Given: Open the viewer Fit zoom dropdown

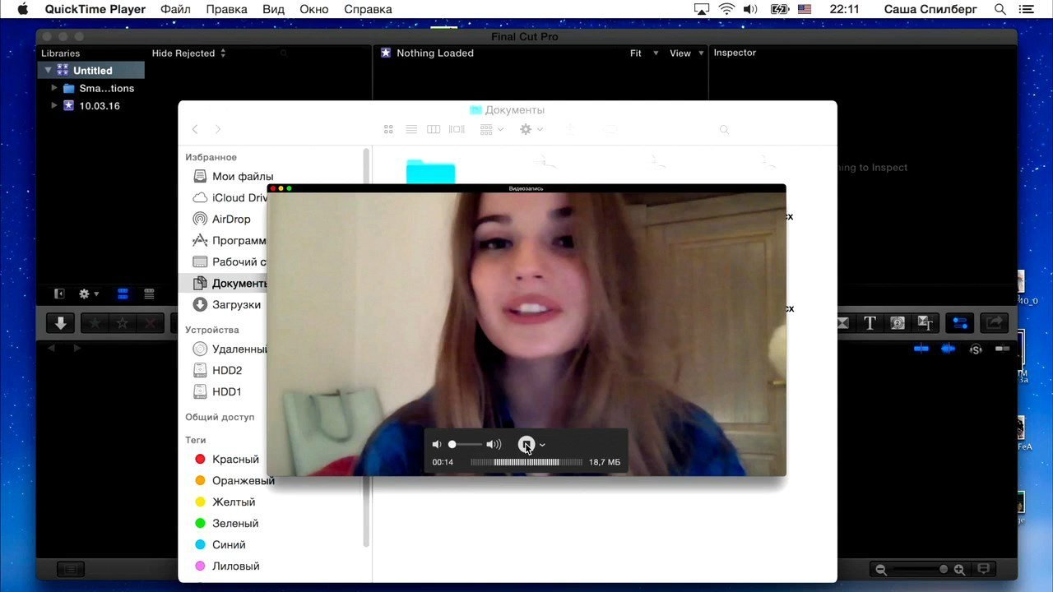Looking at the screenshot, I should pos(643,53).
